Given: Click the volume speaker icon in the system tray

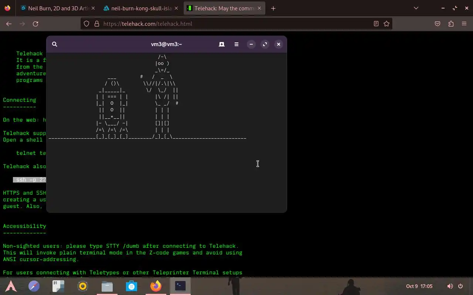Looking at the screenshot, I should [450, 286].
